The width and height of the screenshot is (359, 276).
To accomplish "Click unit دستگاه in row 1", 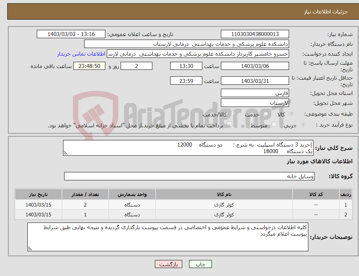I will pyautogui.click(x=132, y=205).
